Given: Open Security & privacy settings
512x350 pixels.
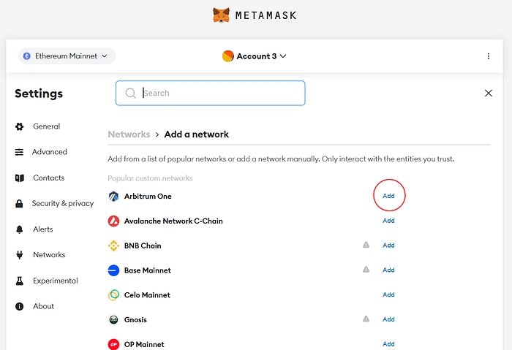Looking at the screenshot, I should [63, 203].
